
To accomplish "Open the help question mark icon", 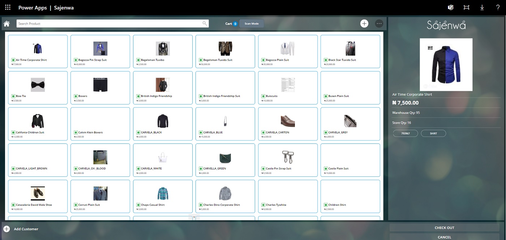I will [x=498, y=7].
